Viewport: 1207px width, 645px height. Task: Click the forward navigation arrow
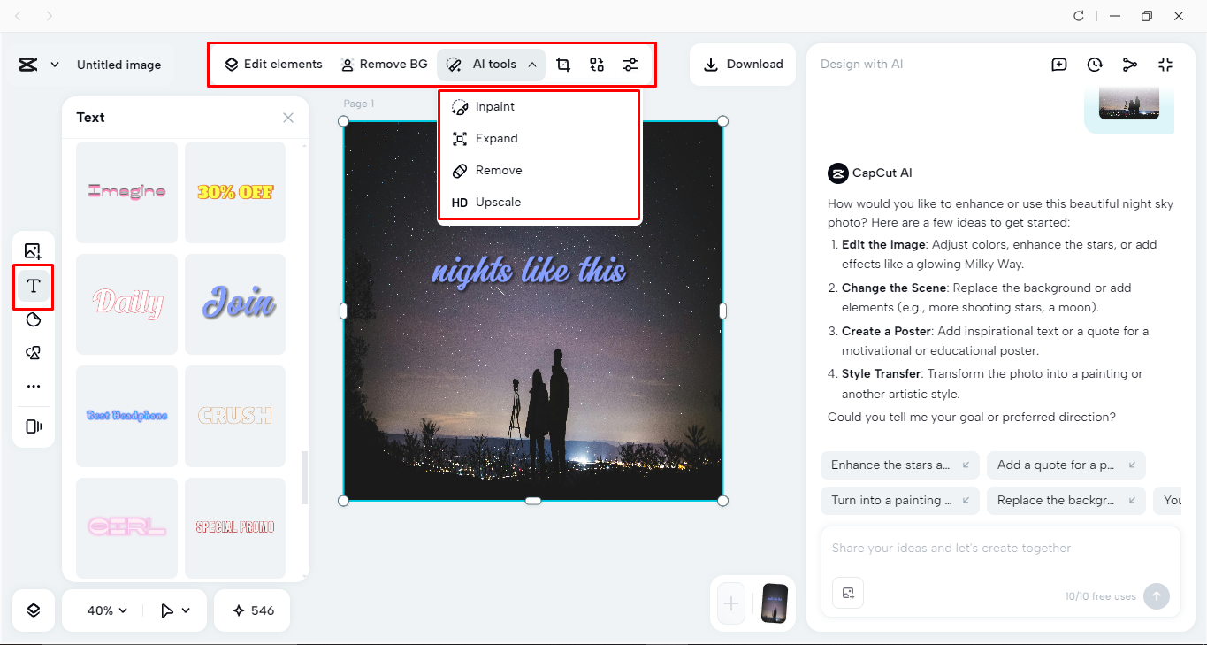[x=50, y=16]
